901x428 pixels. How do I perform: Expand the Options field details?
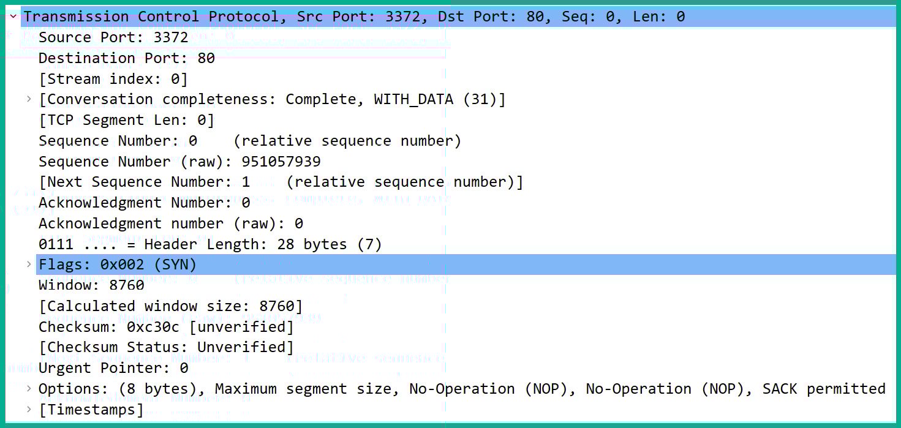pyautogui.click(x=29, y=388)
